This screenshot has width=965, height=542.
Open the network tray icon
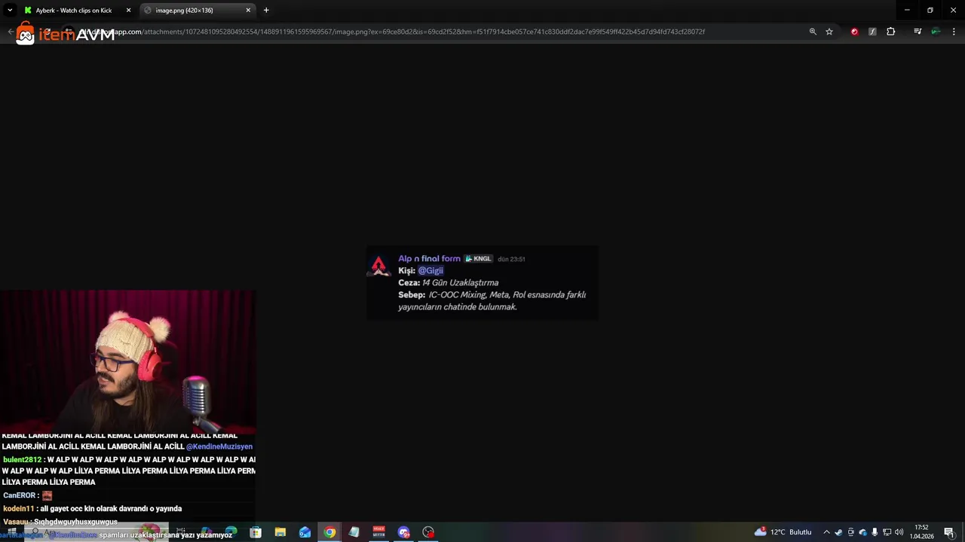(x=887, y=532)
